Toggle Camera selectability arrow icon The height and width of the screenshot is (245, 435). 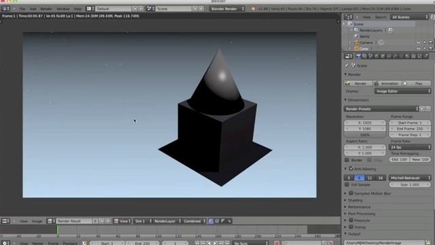point(424,42)
